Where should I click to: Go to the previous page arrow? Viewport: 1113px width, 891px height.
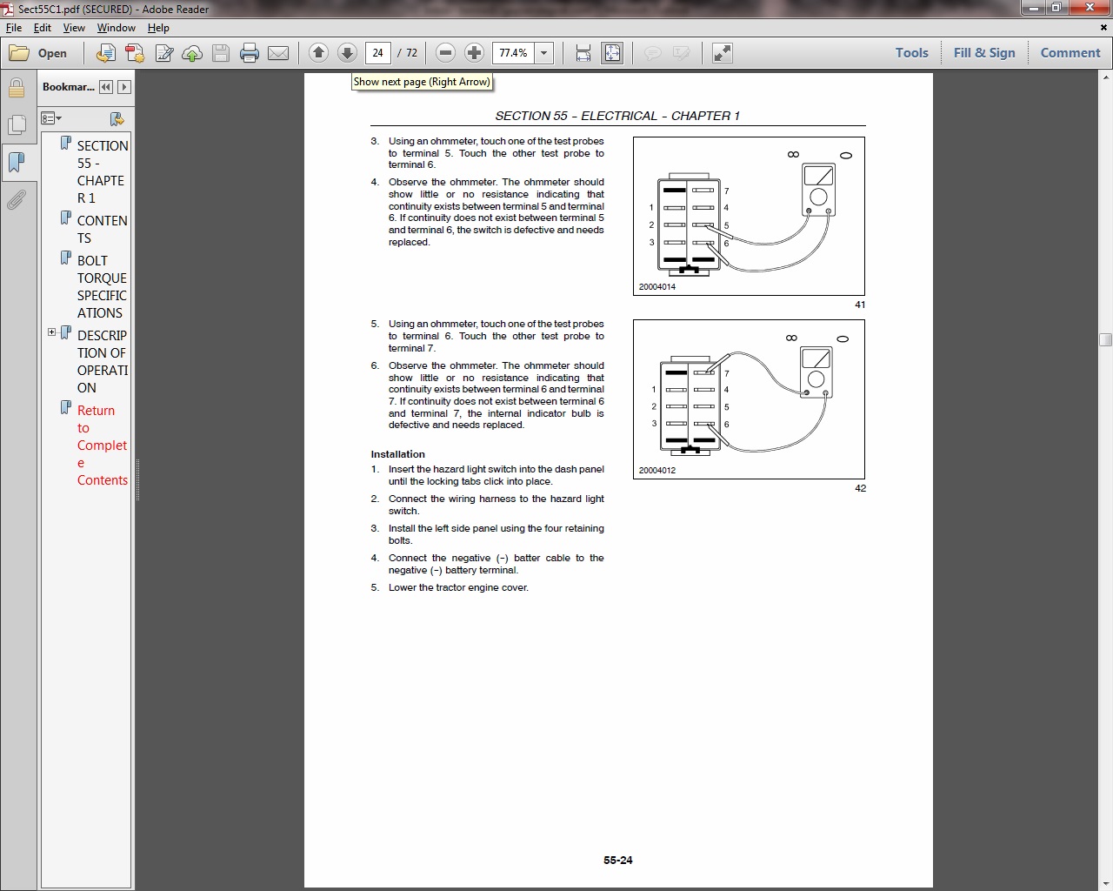click(x=318, y=53)
